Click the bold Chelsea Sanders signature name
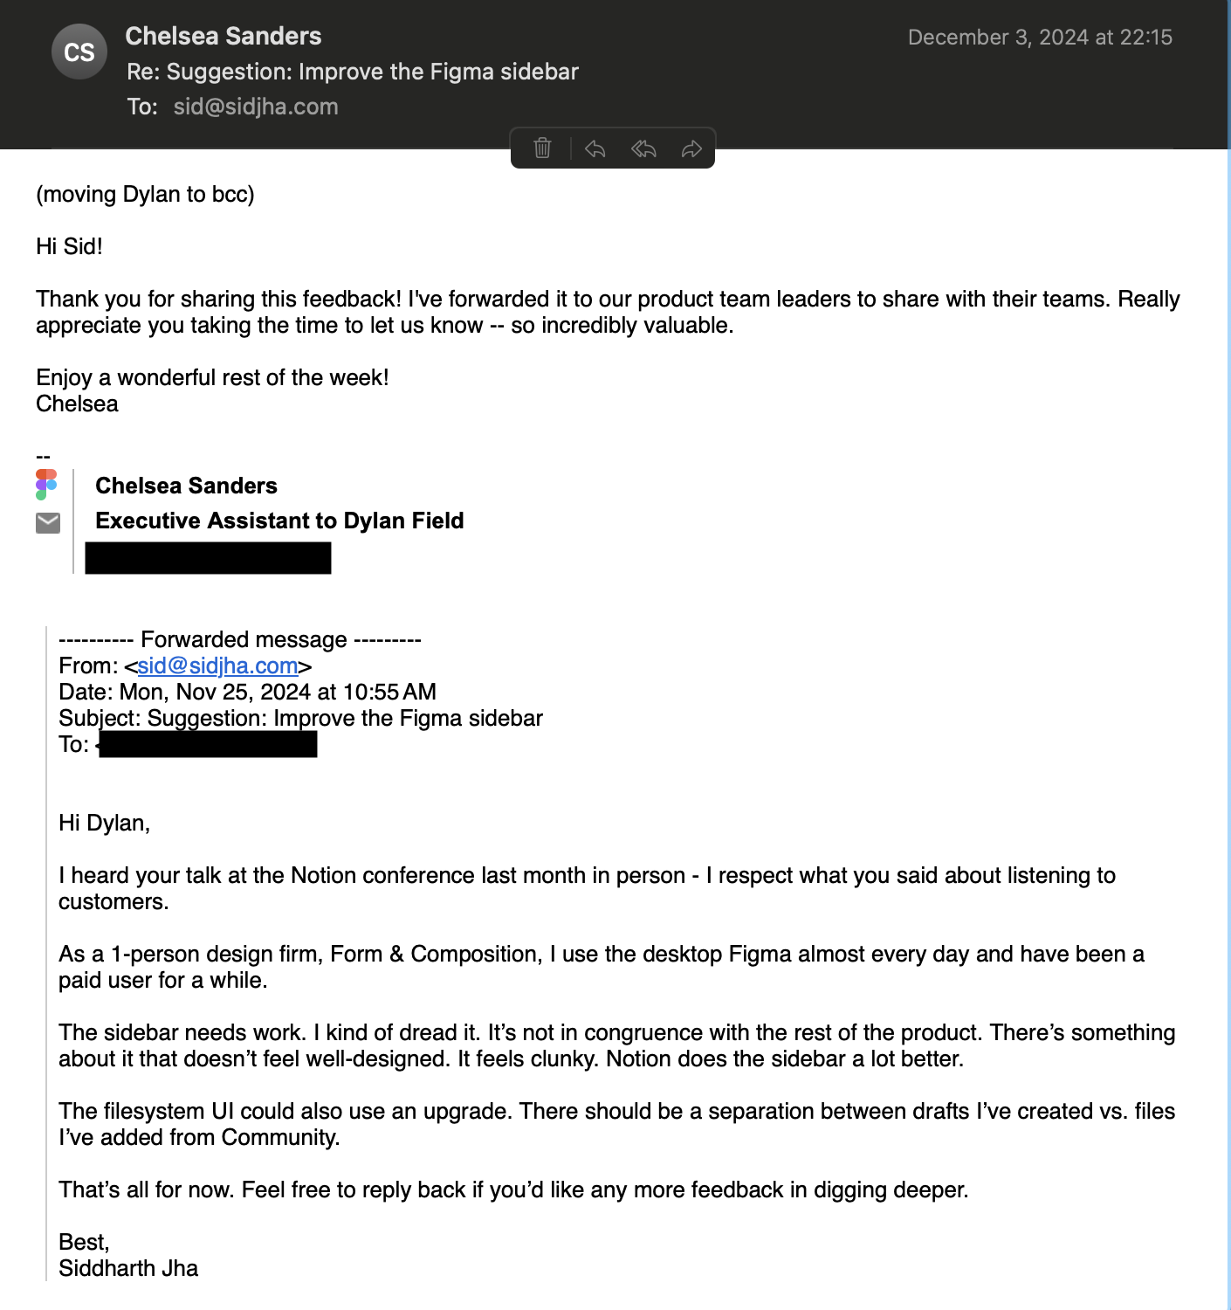The height and width of the screenshot is (1310, 1231). tap(186, 486)
